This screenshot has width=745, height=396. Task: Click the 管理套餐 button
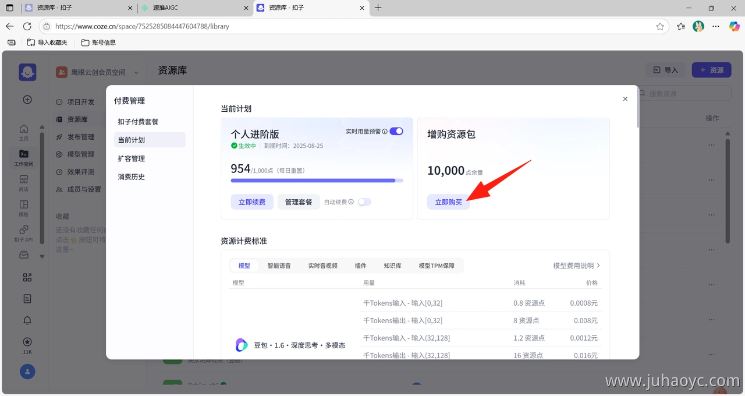(x=299, y=202)
